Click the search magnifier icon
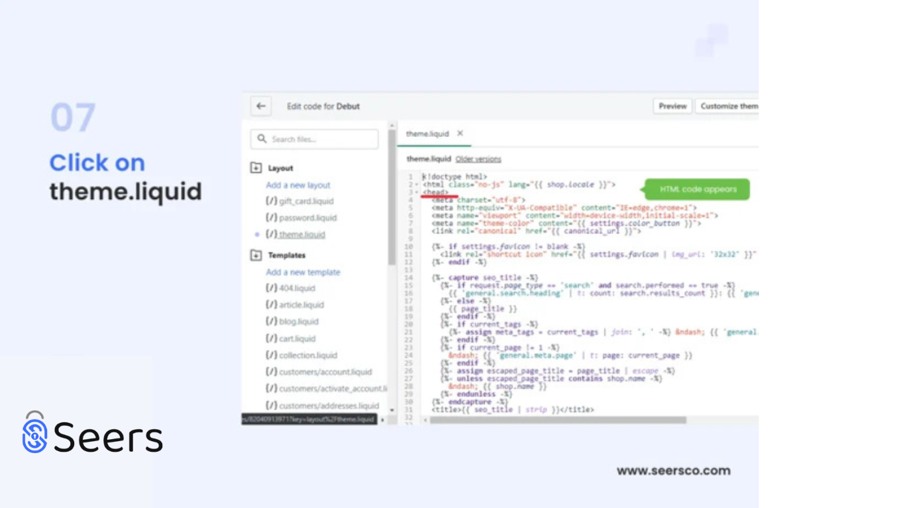Image resolution: width=905 pixels, height=508 pixels. point(261,139)
